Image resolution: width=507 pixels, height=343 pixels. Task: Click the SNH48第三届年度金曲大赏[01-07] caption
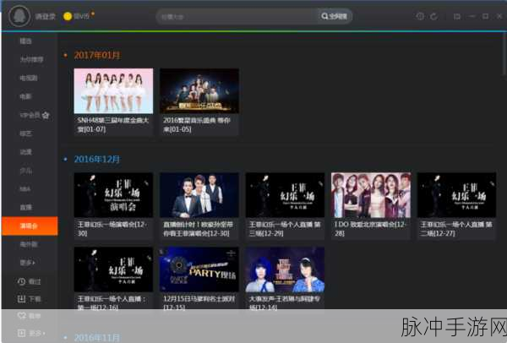113,125
